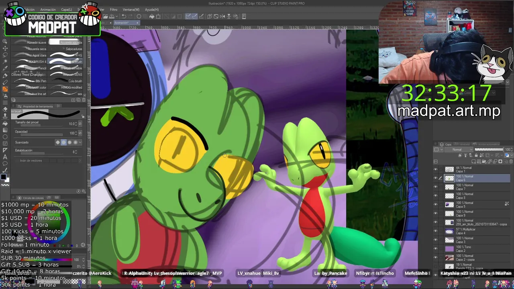The width and height of the screenshot is (514, 289).
Task: Select the Move layer tool
Action: pyautogui.click(x=5, y=48)
